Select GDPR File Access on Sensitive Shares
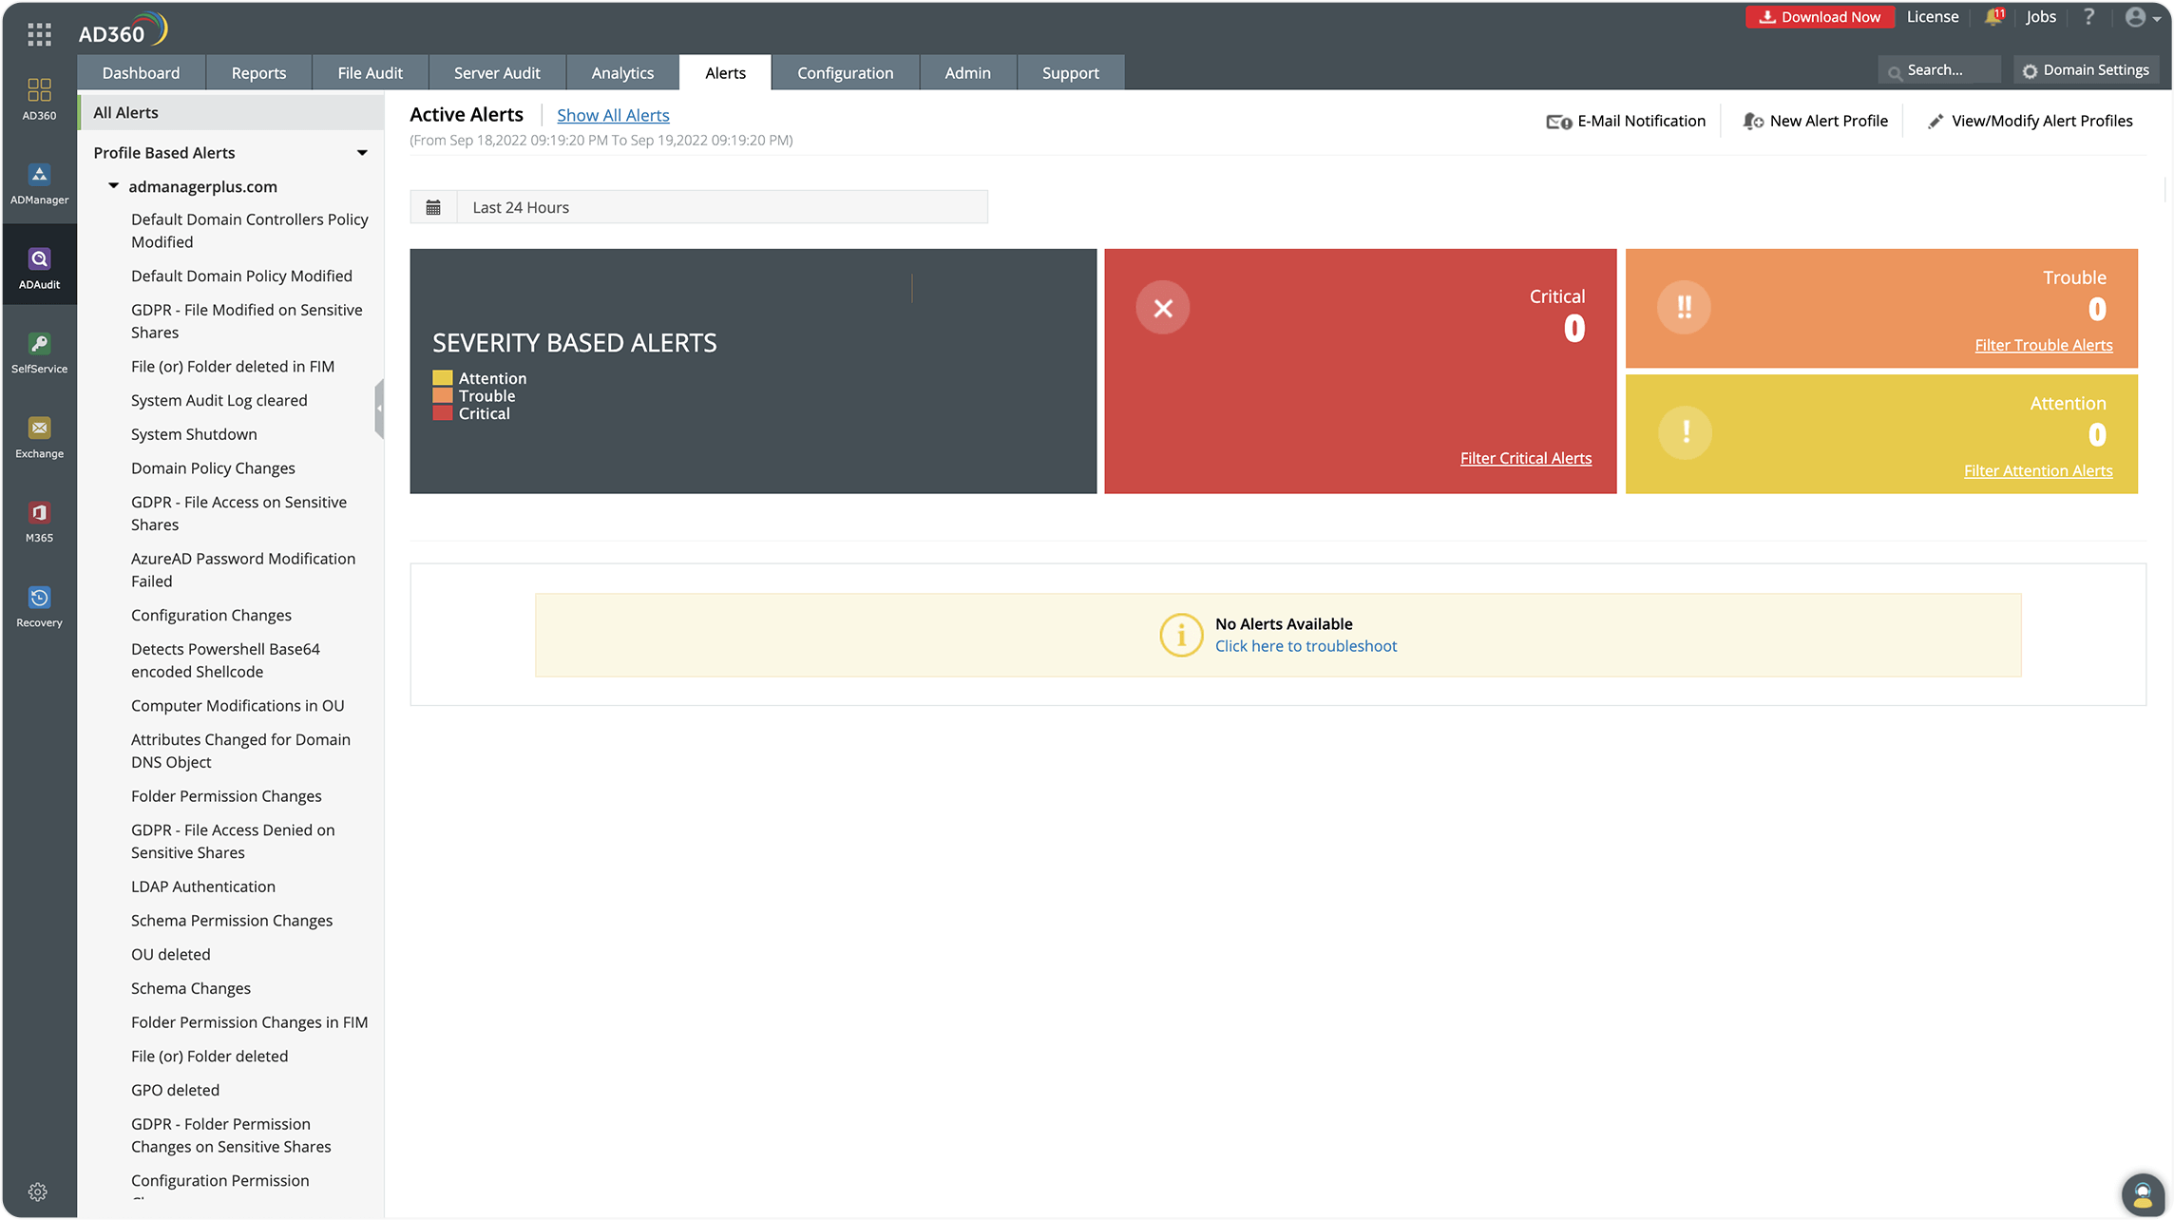The height and width of the screenshot is (1220, 2174). 238,512
